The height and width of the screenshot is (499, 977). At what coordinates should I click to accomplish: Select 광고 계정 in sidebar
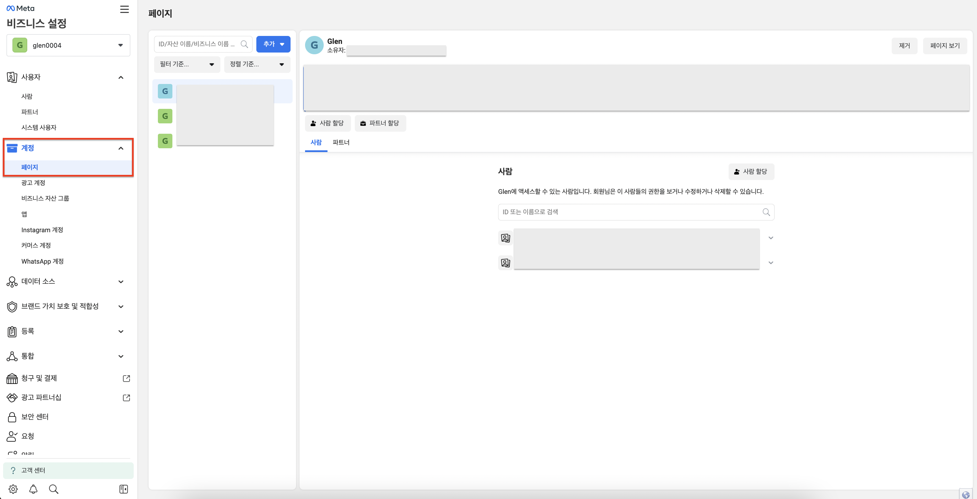pyautogui.click(x=33, y=182)
